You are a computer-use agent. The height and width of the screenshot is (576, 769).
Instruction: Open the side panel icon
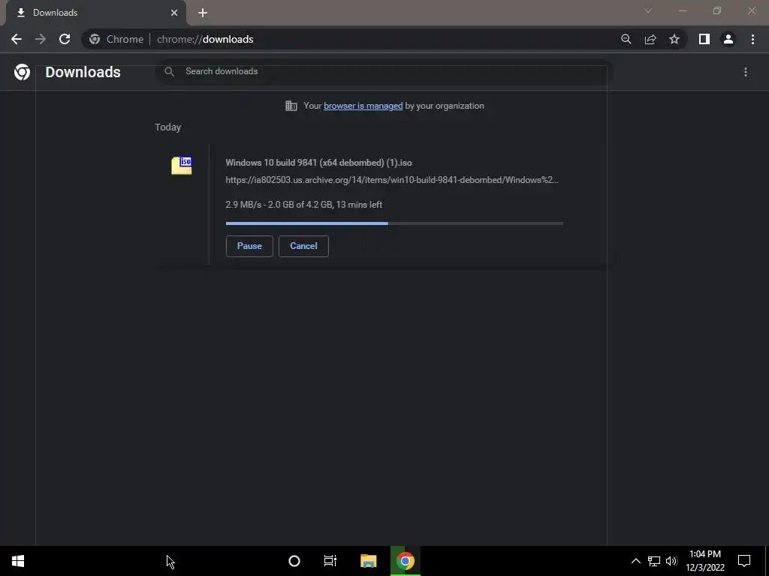click(704, 39)
